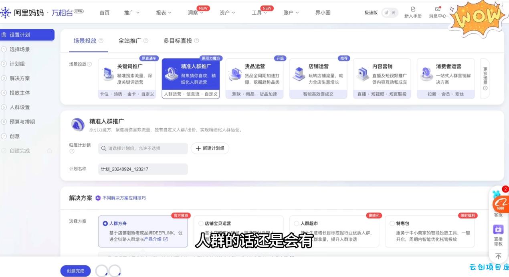Screen dimensions: 509x277
Task: Click help icon beside 场景投放 tab
Action: pyautogui.click(x=101, y=41)
